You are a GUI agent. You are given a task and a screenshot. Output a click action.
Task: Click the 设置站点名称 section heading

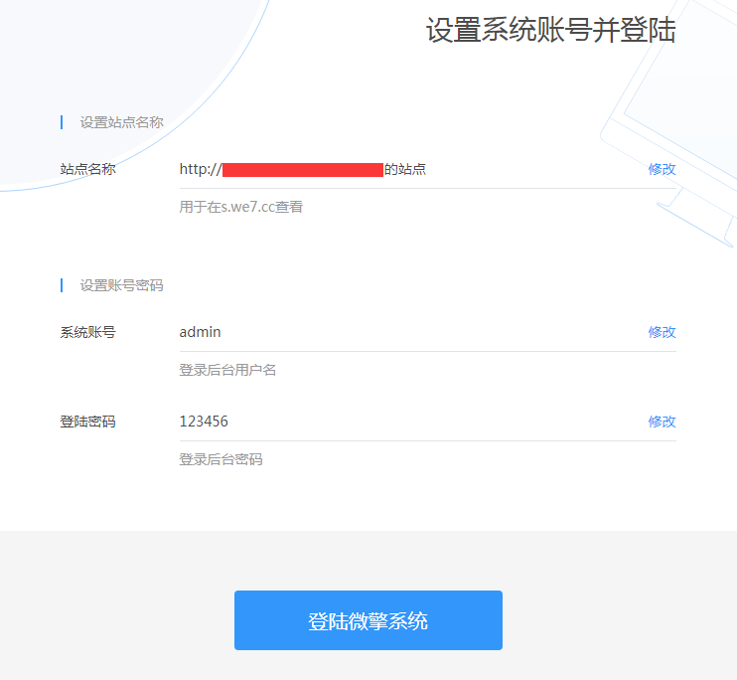(x=121, y=122)
